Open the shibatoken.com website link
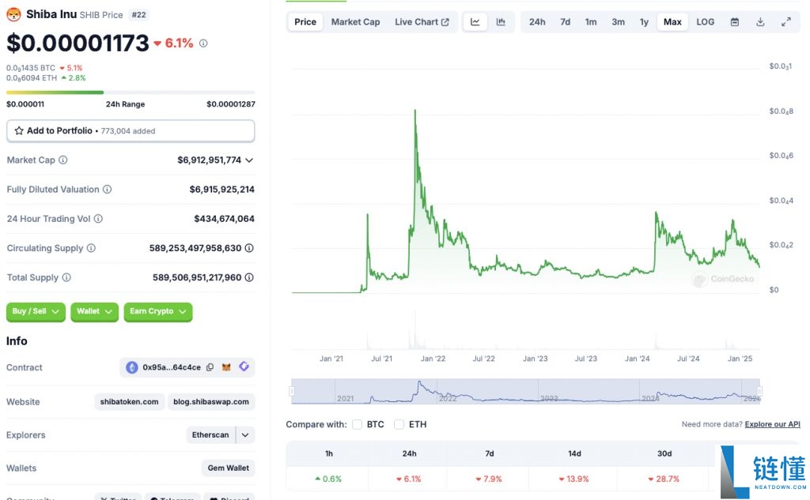Image resolution: width=810 pixels, height=500 pixels. pyautogui.click(x=129, y=402)
